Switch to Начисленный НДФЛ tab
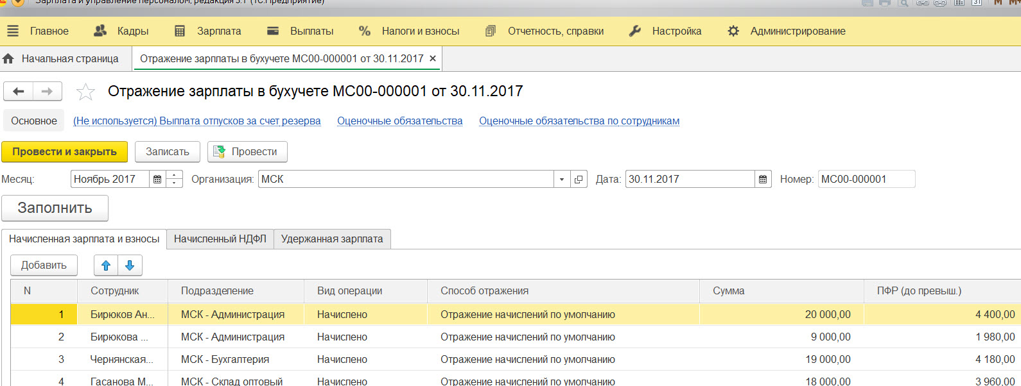 pos(220,239)
